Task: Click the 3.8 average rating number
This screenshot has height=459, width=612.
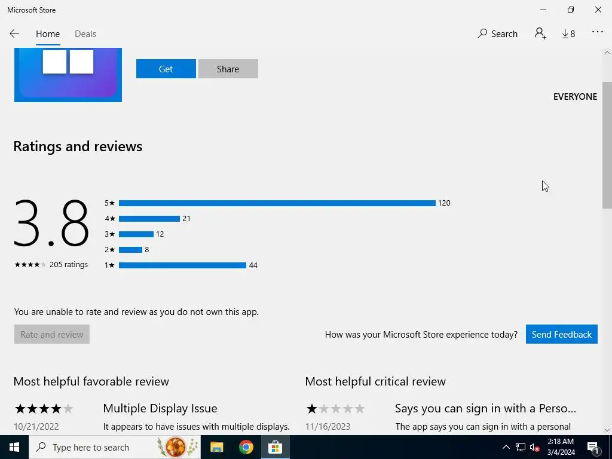Action: [51, 224]
